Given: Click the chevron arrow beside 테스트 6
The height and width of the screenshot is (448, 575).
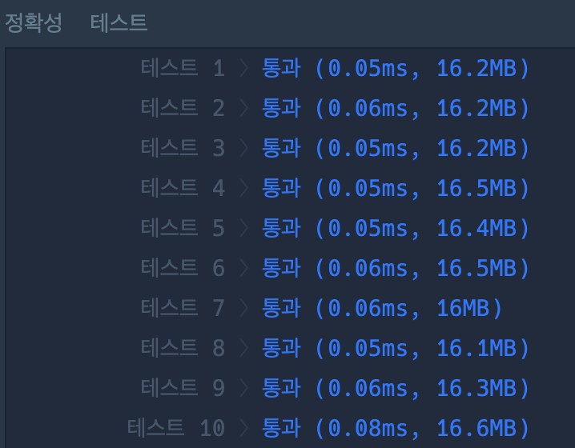Looking at the screenshot, I should click(x=244, y=268).
